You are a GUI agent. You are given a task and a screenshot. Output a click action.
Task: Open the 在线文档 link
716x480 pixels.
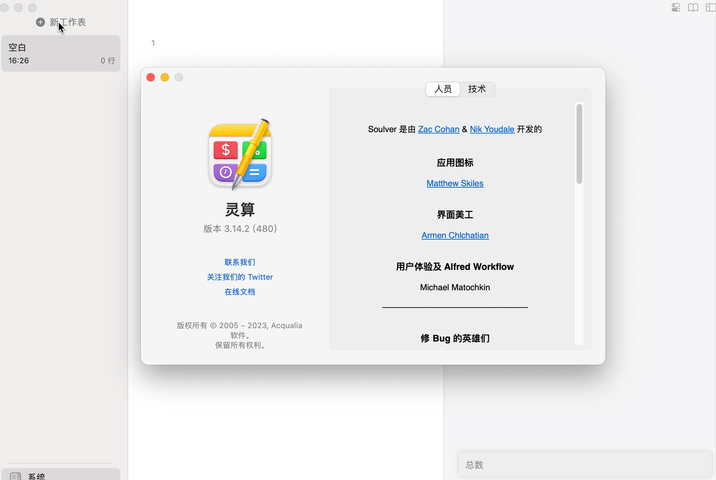pos(240,292)
